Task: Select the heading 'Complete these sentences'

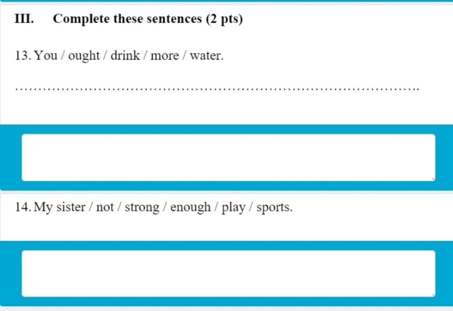Action: coord(127,19)
